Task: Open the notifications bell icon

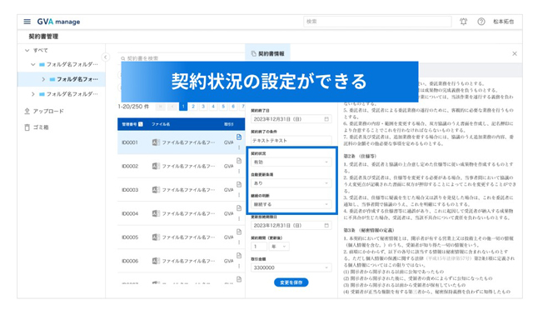Action: (x=463, y=22)
